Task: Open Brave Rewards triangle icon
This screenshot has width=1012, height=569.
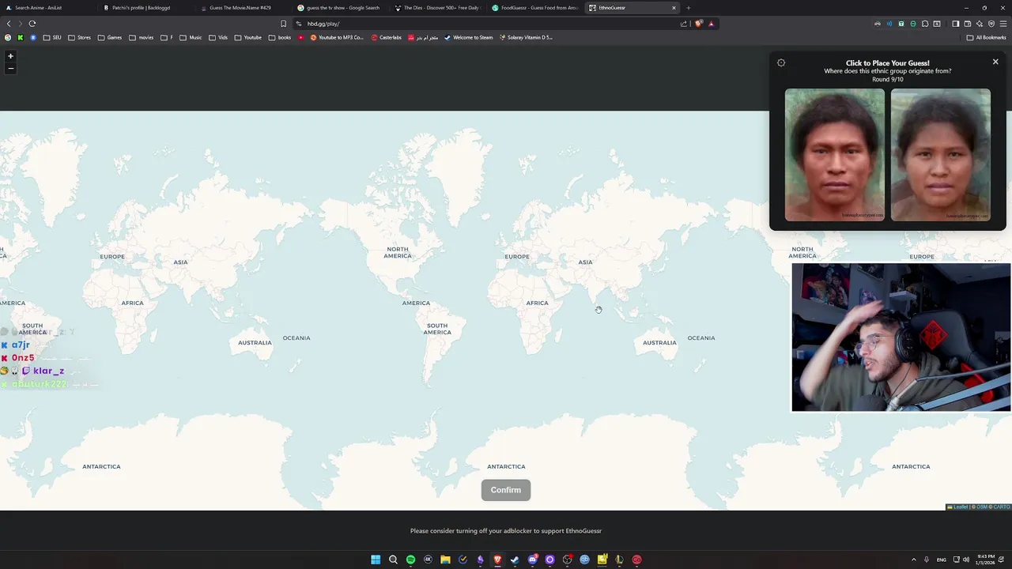Action: [x=711, y=24]
